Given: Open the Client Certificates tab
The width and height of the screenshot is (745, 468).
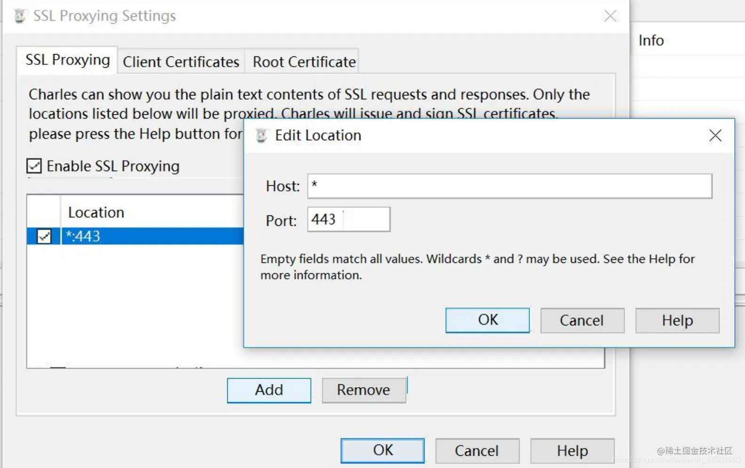Looking at the screenshot, I should click(x=181, y=62).
